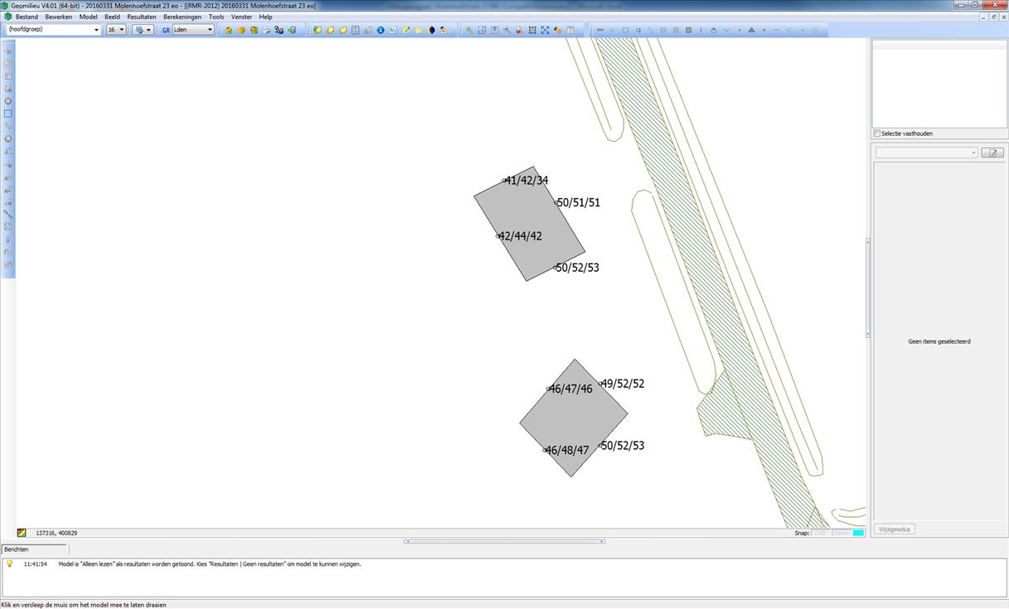
Task: Click the horizontal splitter handle above Berichten
Action: [x=504, y=541]
